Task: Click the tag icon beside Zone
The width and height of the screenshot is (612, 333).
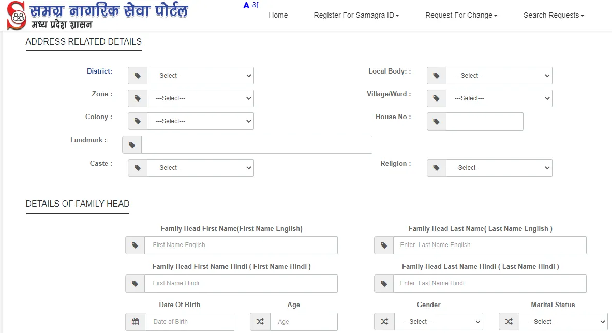Action: click(138, 98)
